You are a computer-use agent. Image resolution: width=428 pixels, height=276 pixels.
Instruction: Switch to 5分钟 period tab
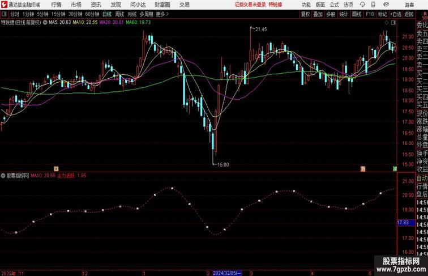(42, 14)
